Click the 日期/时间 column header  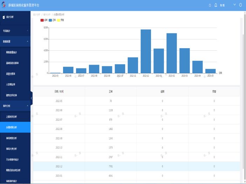tap(59, 91)
